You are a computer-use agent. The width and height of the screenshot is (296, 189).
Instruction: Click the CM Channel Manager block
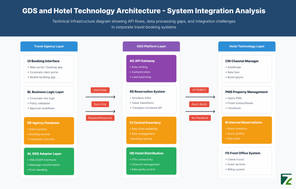click(247, 68)
